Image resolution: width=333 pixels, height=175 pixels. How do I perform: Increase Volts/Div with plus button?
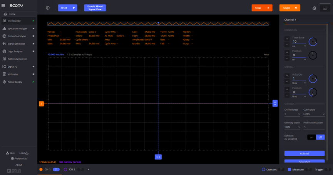pos(287,76)
